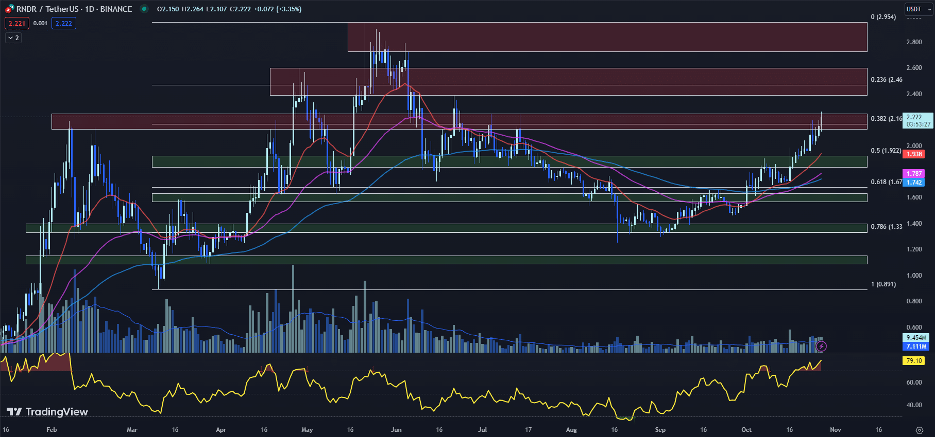Click the 60.00 RSI scale label

click(914, 383)
